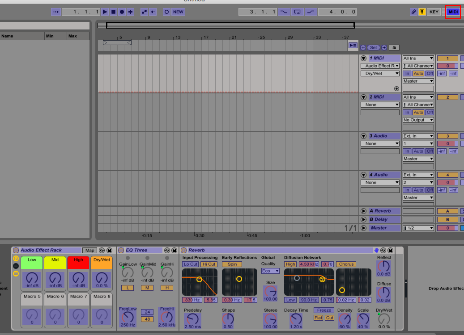464x335 pixels.
Task: Unfold the B Delay return track
Action: [364, 219]
